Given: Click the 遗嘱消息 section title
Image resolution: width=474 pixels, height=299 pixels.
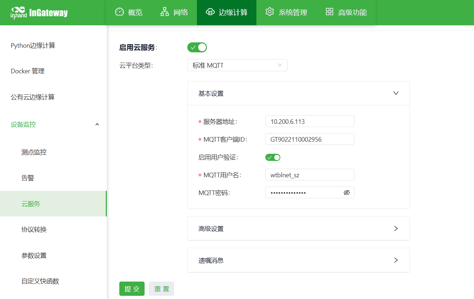Looking at the screenshot, I should [x=211, y=261].
